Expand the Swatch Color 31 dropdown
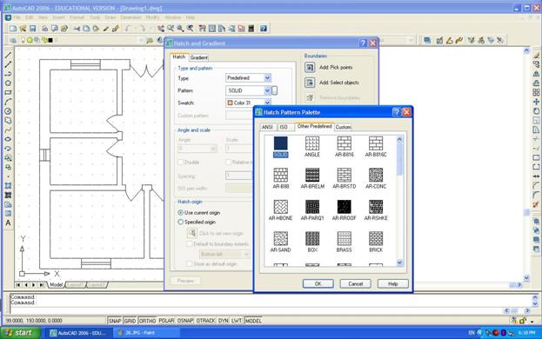The height and width of the screenshot is (339, 542). coord(248,103)
